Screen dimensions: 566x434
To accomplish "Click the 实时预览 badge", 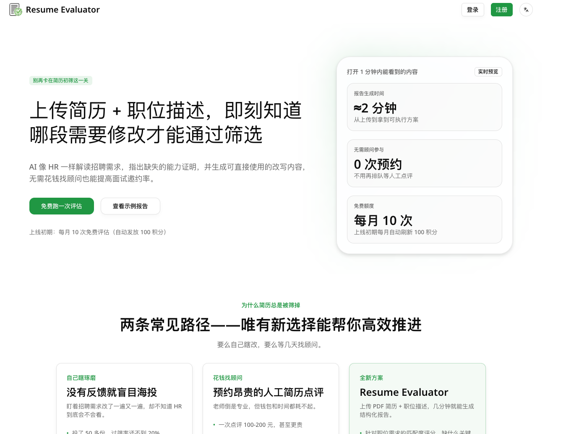I will pyautogui.click(x=488, y=72).
